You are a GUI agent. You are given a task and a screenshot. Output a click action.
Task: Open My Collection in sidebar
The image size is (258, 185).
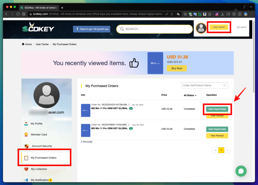(39, 169)
